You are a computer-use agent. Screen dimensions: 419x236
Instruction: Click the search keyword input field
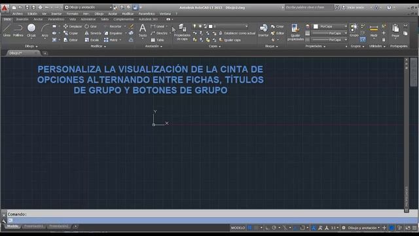309,7
